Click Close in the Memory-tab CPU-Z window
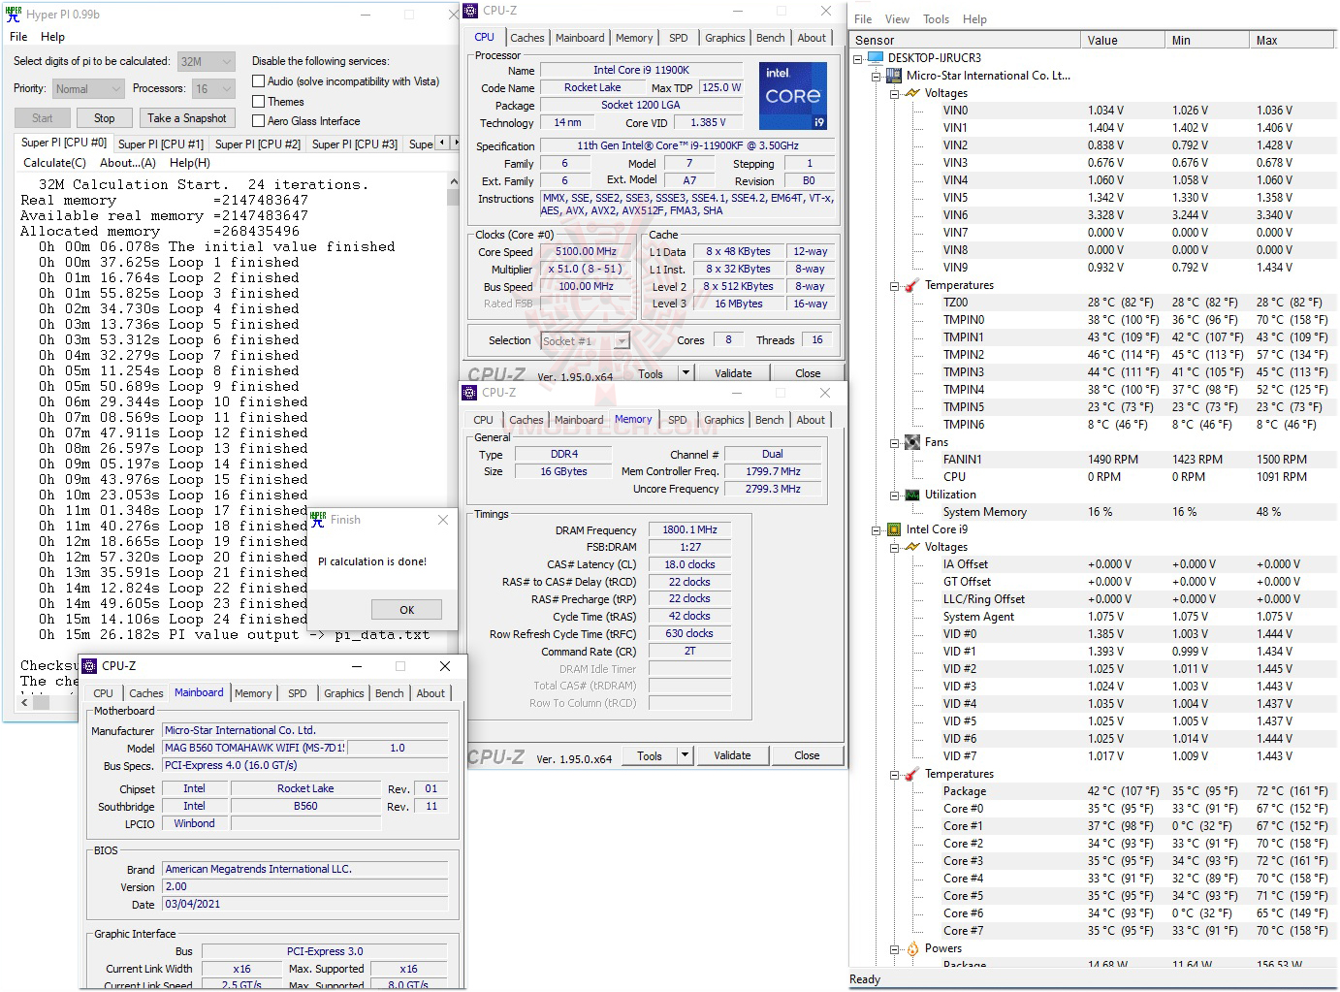The image size is (1340, 992). (x=807, y=755)
